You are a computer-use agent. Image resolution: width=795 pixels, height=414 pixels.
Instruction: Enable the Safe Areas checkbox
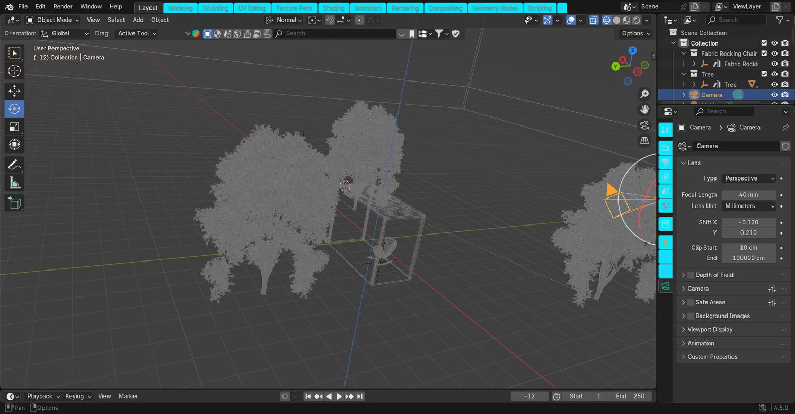tap(691, 302)
